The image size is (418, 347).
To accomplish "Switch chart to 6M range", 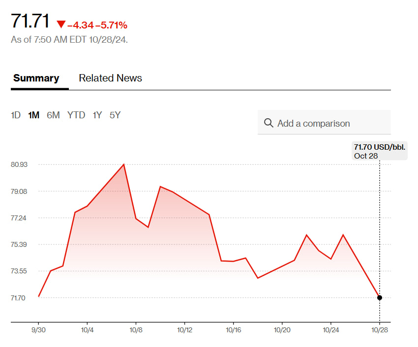I will pos(53,115).
